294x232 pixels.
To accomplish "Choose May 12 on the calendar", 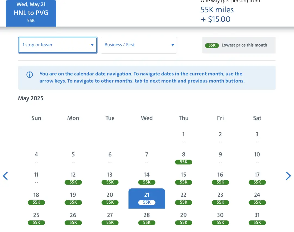I will click(73, 178).
